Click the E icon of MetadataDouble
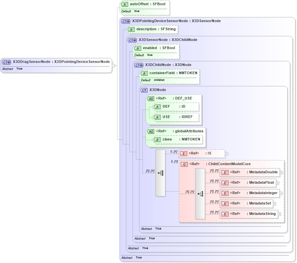The width and height of the screenshot is (297, 263). point(225,172)
